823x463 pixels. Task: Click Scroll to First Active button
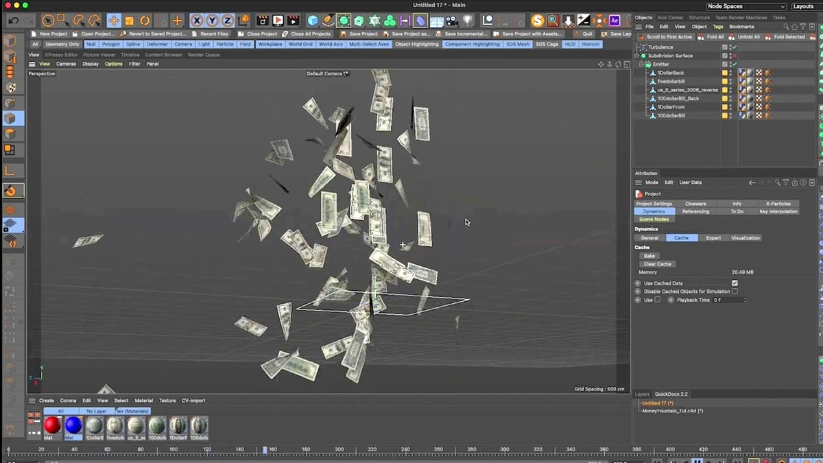pyautogui.click(x=666, y=37)
